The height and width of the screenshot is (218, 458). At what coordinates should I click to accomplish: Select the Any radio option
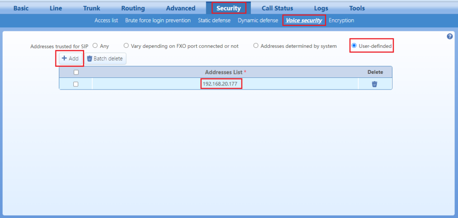coord(95,46)
